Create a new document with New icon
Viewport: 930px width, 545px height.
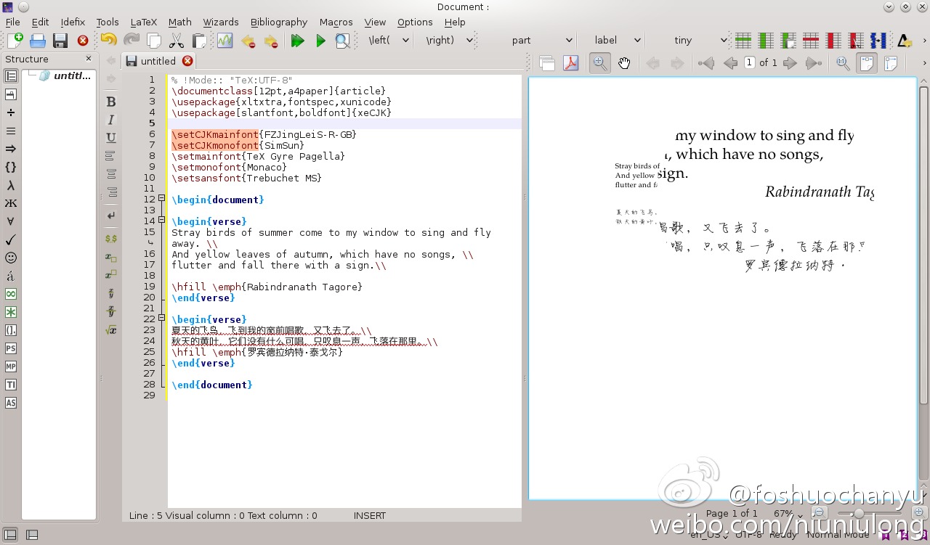point(15,41)
